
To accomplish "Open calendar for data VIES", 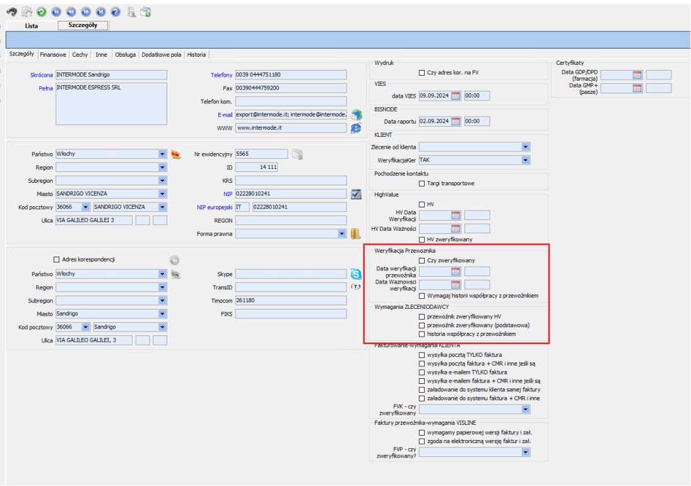I will click(x=456, y=96).
